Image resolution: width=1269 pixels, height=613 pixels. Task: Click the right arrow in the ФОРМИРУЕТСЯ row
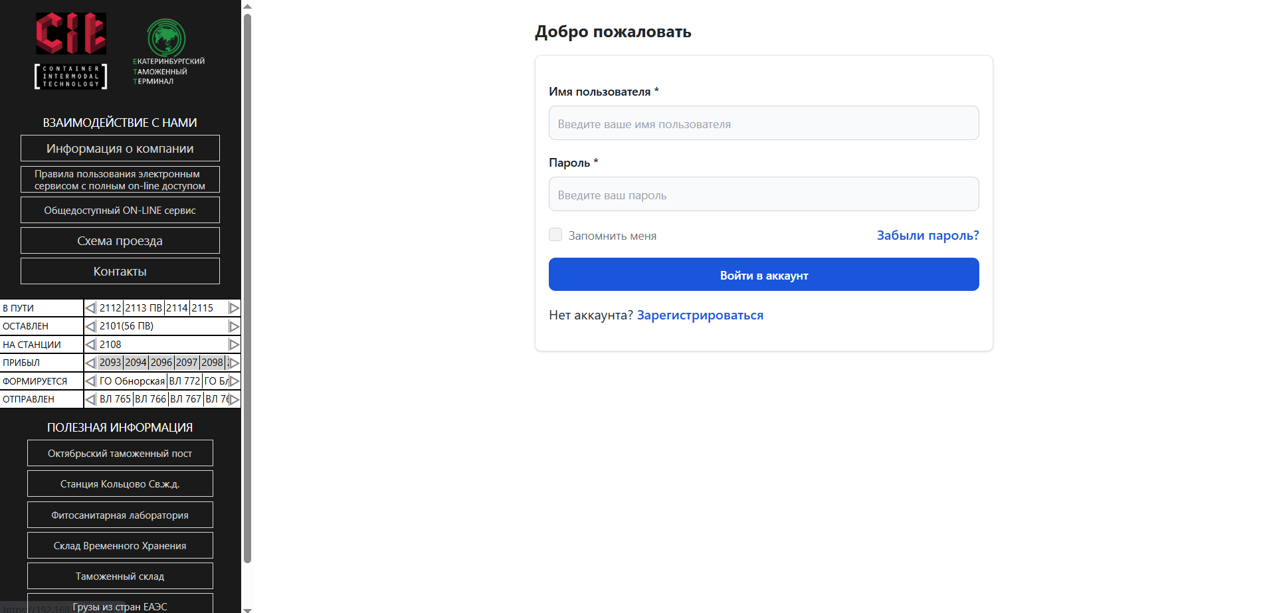233,381
